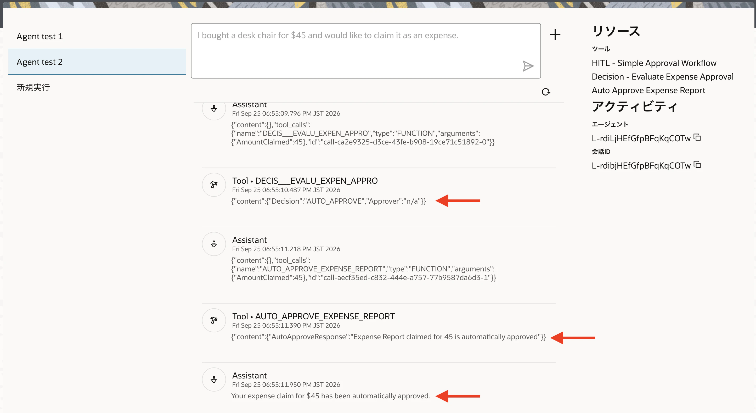This screenshot has height=413, width=756.
Task: Click the Tool • AUTO_APPROVE_EXPENSE_REPORT heading
Action: [313, 316]
